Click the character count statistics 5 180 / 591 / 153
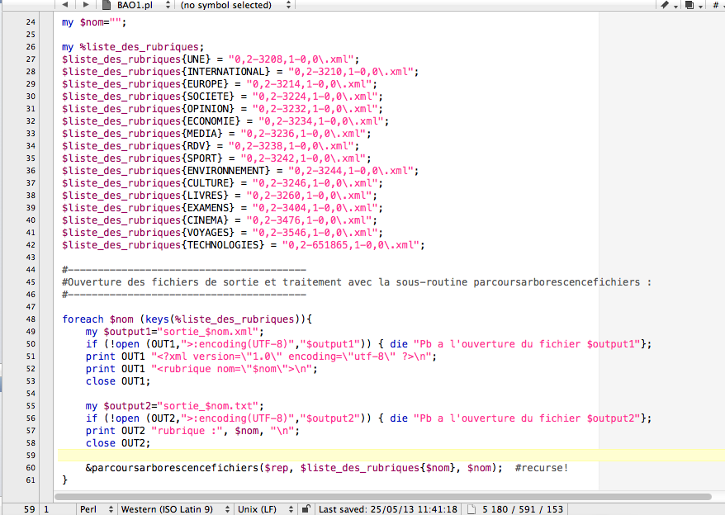 pos(524,509)
